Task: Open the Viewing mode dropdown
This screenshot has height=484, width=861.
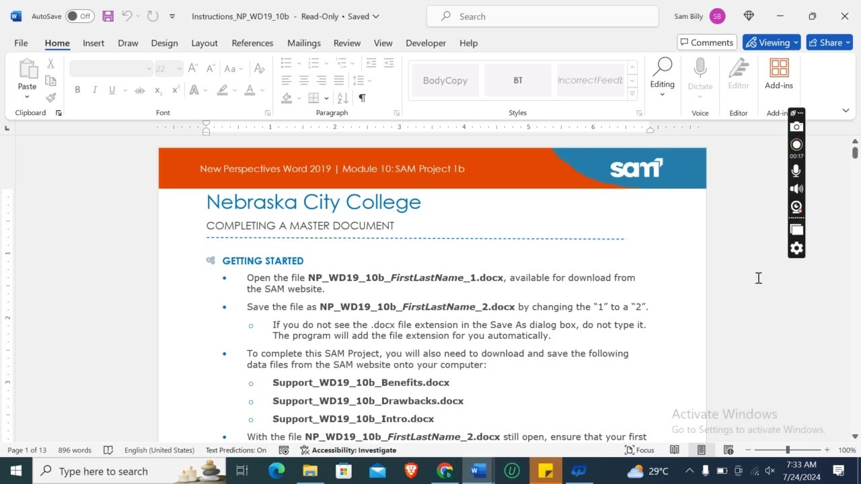Action: pyautogui.click(x=772, y=42)
